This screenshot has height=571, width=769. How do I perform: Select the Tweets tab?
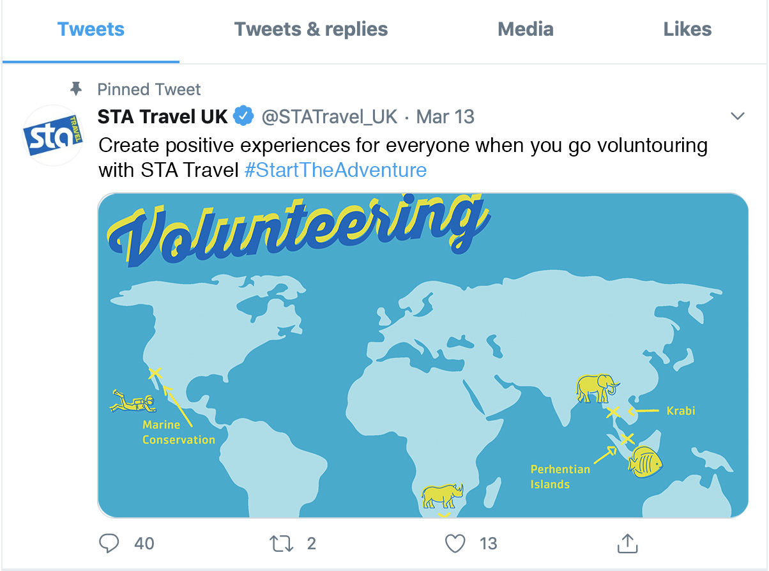click(x=91, y=29)
